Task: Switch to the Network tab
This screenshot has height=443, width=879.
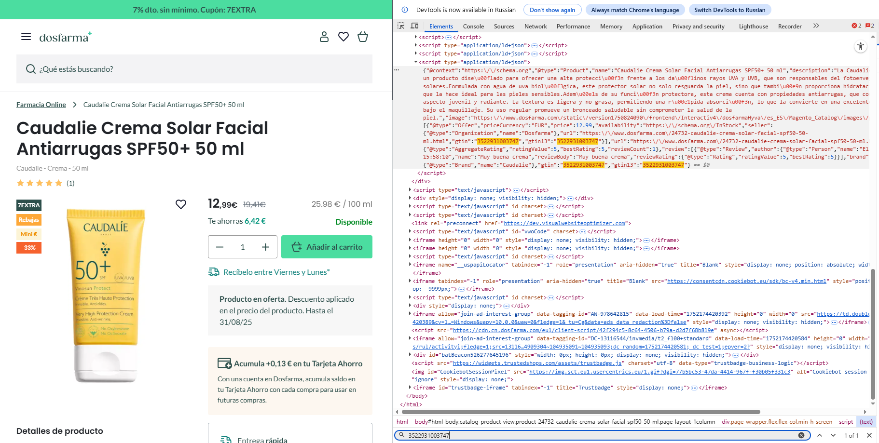Action: [536, 27]
